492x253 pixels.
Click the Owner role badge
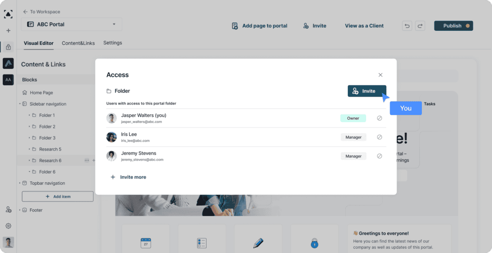click(x=353, y=118)
